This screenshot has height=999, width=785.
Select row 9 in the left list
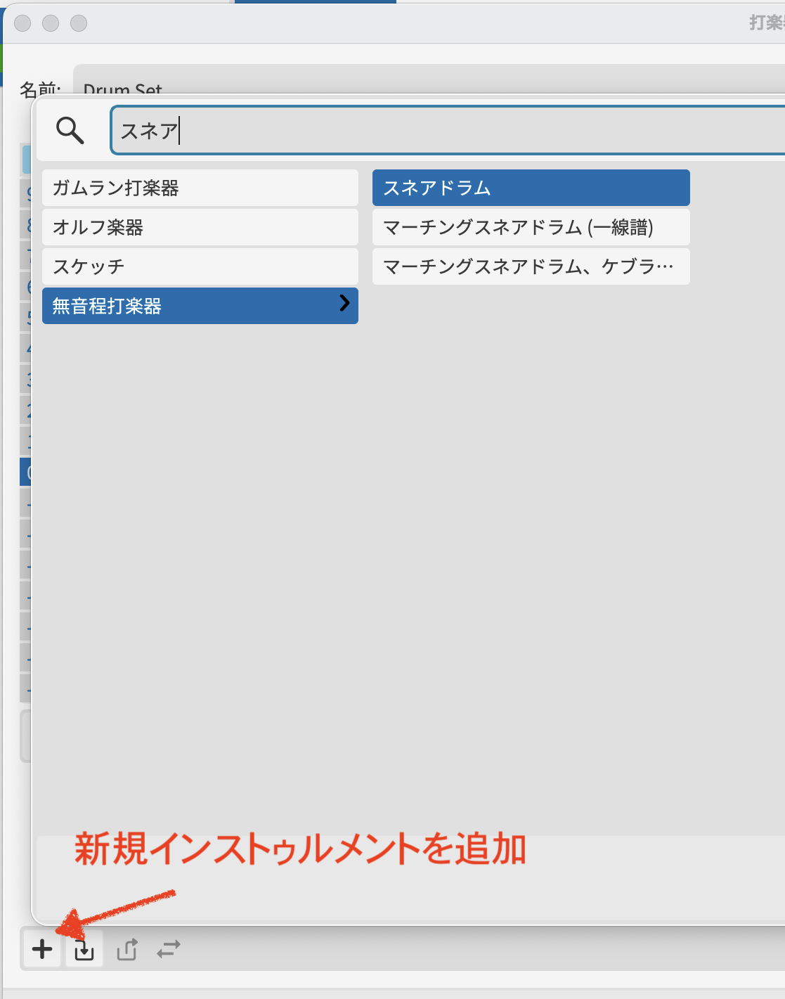click(x=27, y=194)
